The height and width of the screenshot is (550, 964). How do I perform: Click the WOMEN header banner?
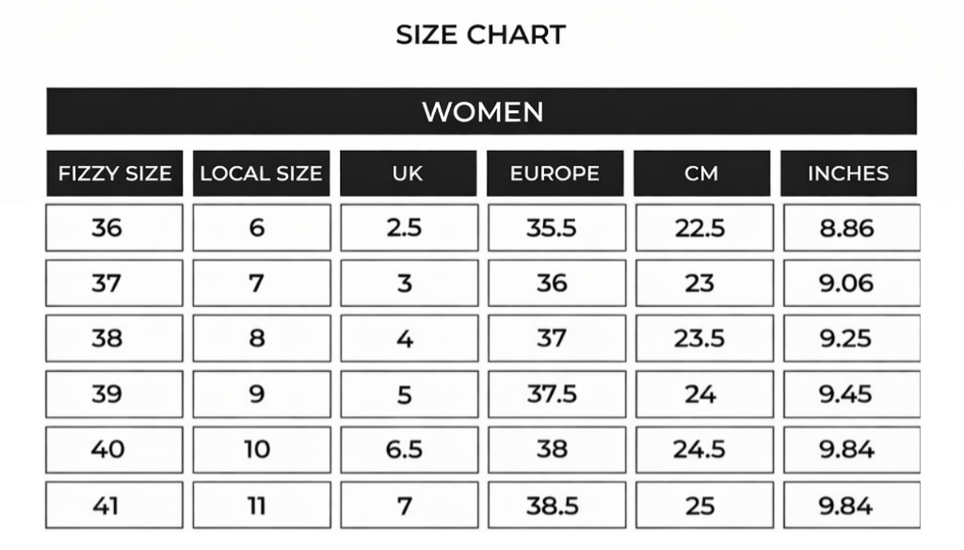(x=481, y=112)
